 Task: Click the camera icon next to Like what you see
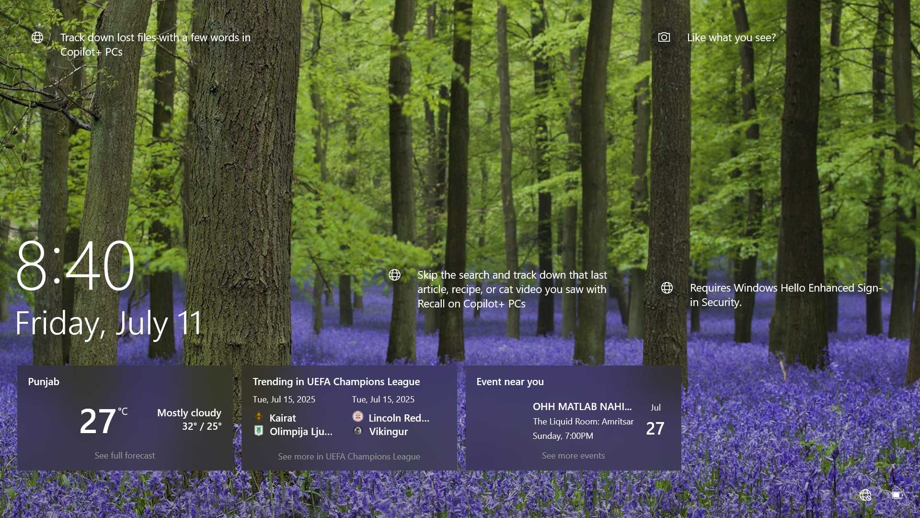(x=664, y=37)
